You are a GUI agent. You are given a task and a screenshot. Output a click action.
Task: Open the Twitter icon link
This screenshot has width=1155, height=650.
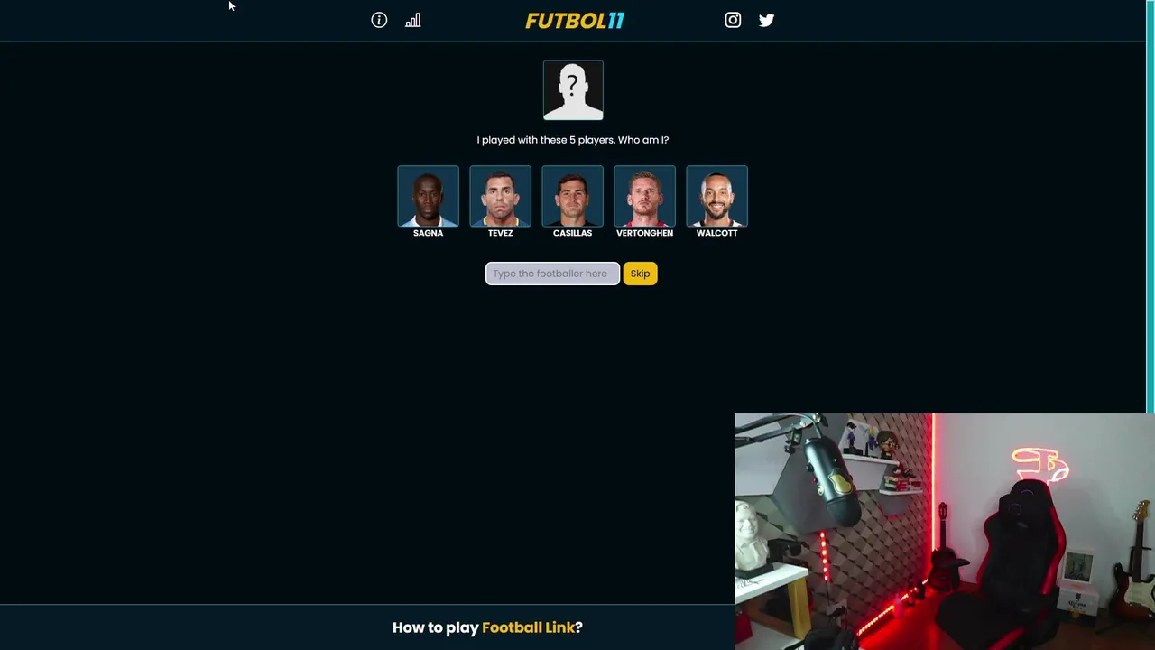click(766, 20)
